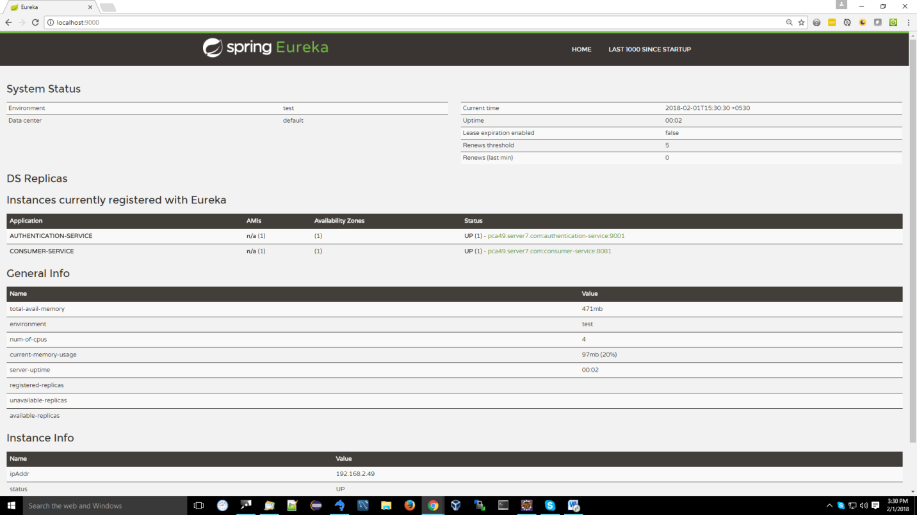Click the Current time value
This screenshot has width=917, height=515.
tap(708, 108)
